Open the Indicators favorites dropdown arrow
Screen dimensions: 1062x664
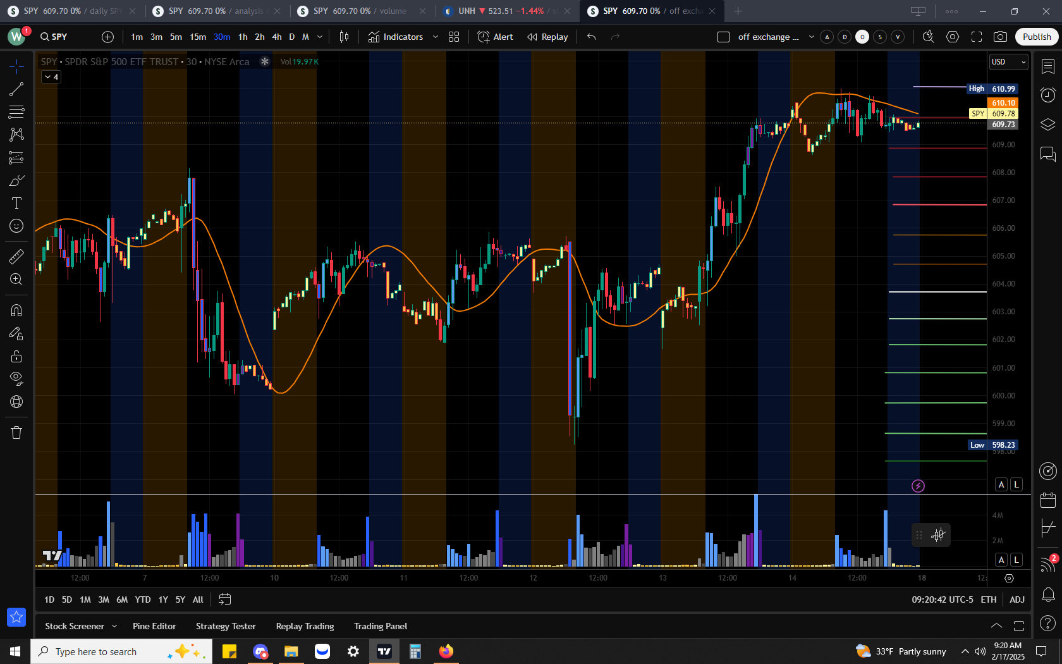[x=436, y=37]
